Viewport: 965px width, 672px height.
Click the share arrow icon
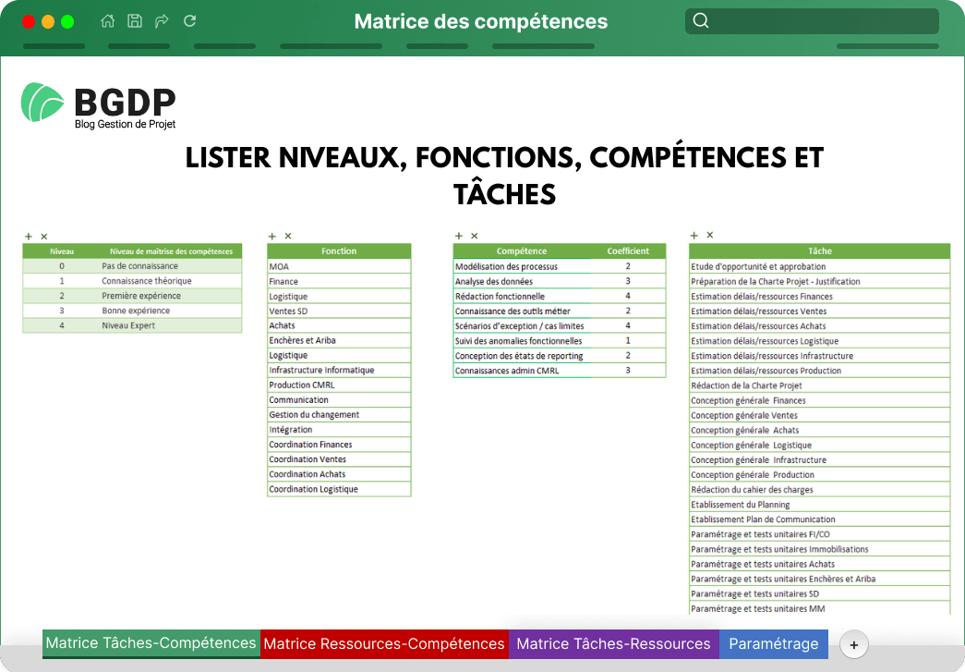(162, 21)
